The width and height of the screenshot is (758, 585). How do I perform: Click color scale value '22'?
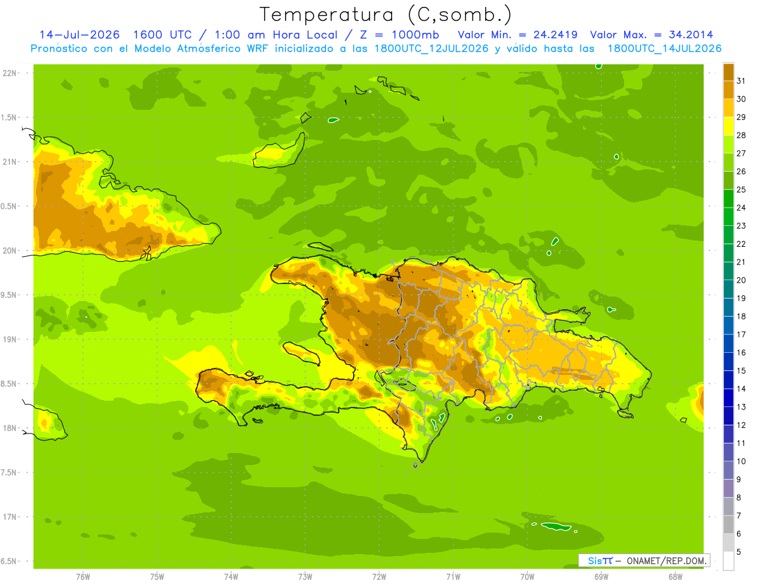point(742,244)
